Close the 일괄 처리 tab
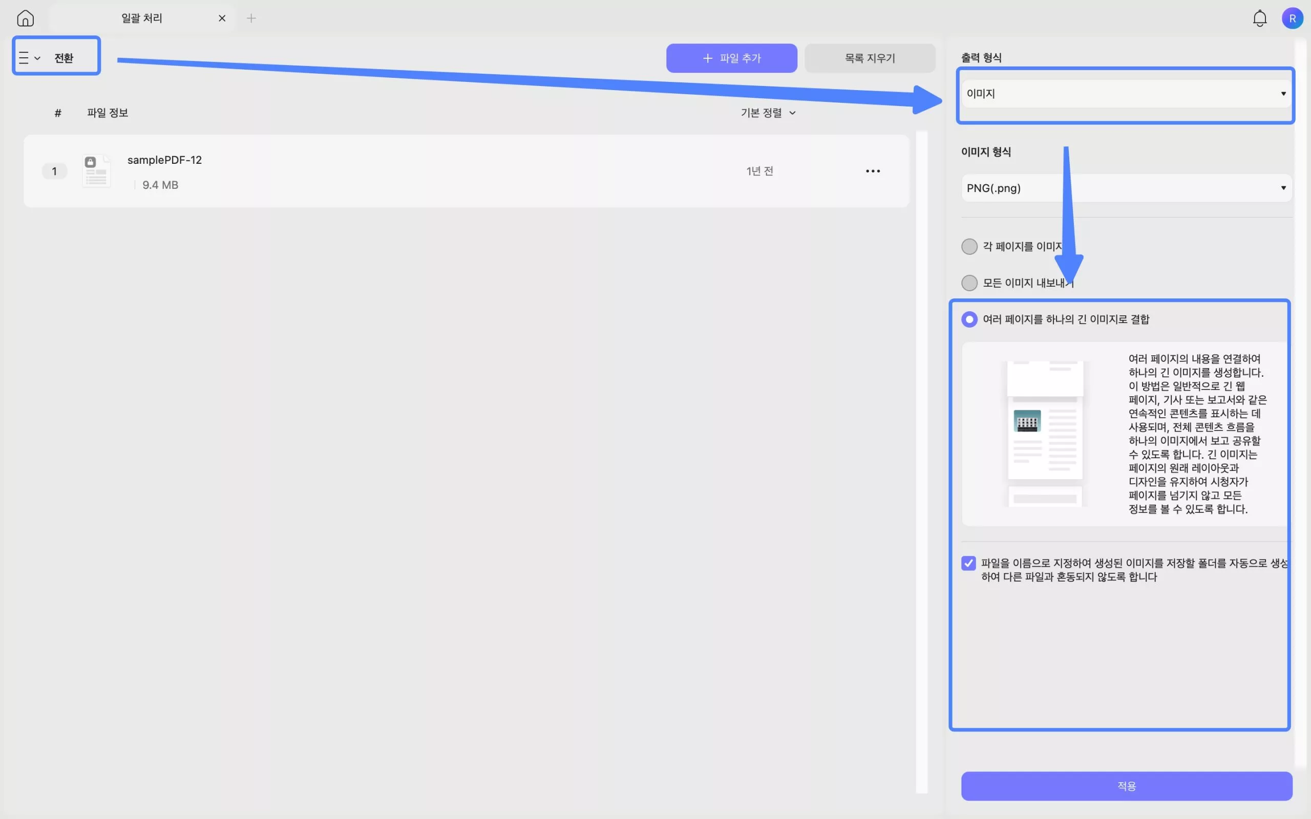 [x=222, y=18]
